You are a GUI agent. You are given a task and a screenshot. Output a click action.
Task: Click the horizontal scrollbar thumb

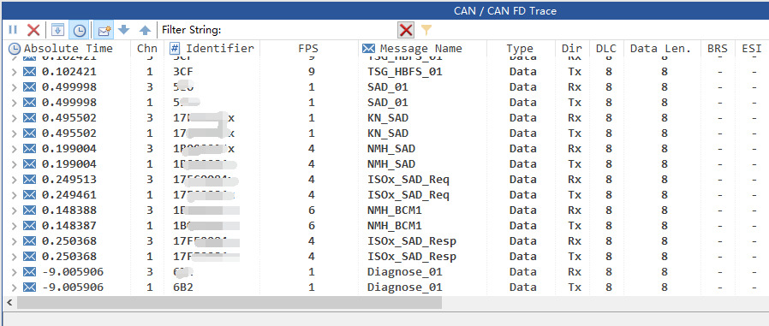point(230,303)
